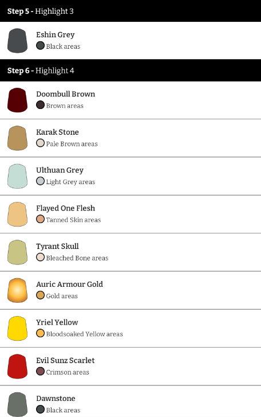The image size is (261, 417).
Task: Select the Crimson areas color circle
Action: pyautogui.click(x=40, y=371)
